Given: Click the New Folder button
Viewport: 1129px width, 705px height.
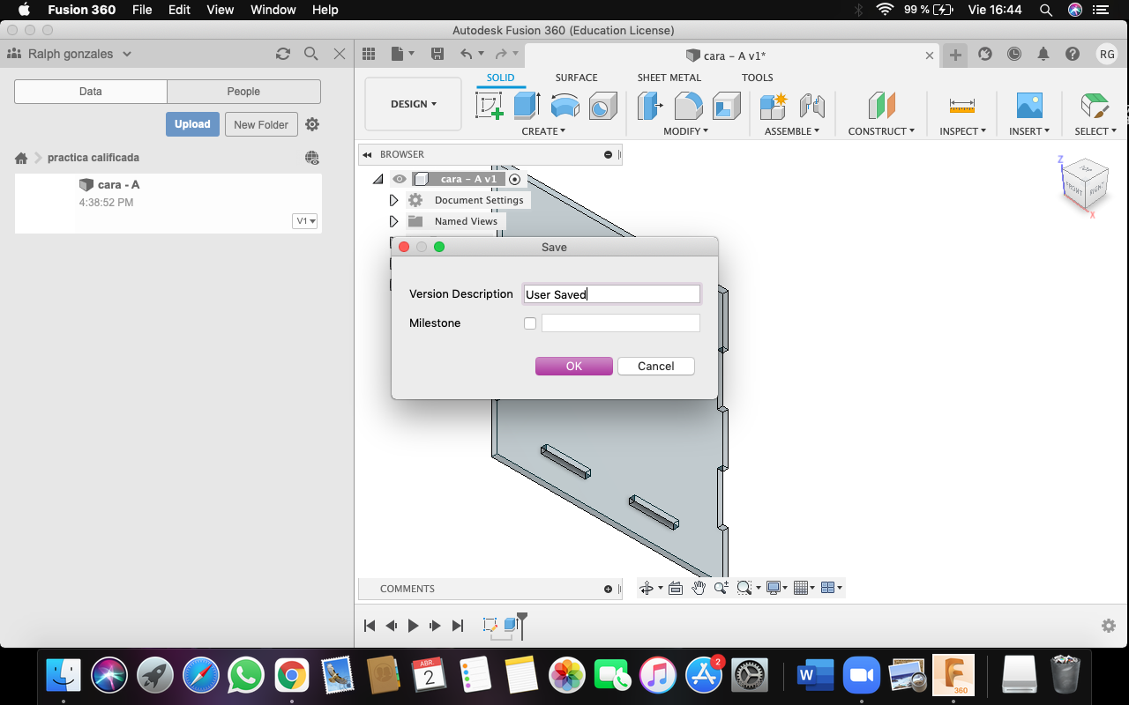Looking at the screenshot, I should 261,124.
